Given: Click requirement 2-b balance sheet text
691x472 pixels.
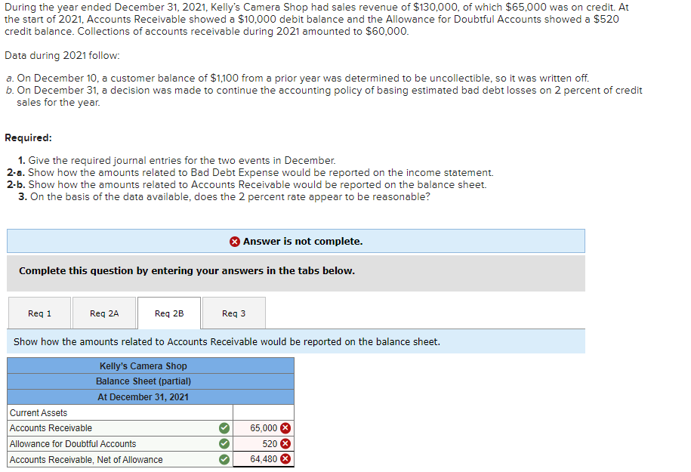Looking at the screenshot, I should pos(247,185).
